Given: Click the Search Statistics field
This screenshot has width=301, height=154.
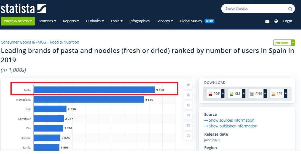Looking at the screenshot, I should [258, 8].
